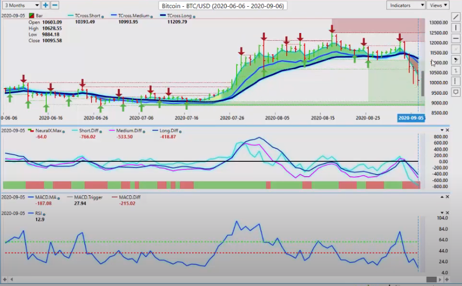Open NeuralX.Max settings dot
Viewport: 462px width, 286px height.
64,131
